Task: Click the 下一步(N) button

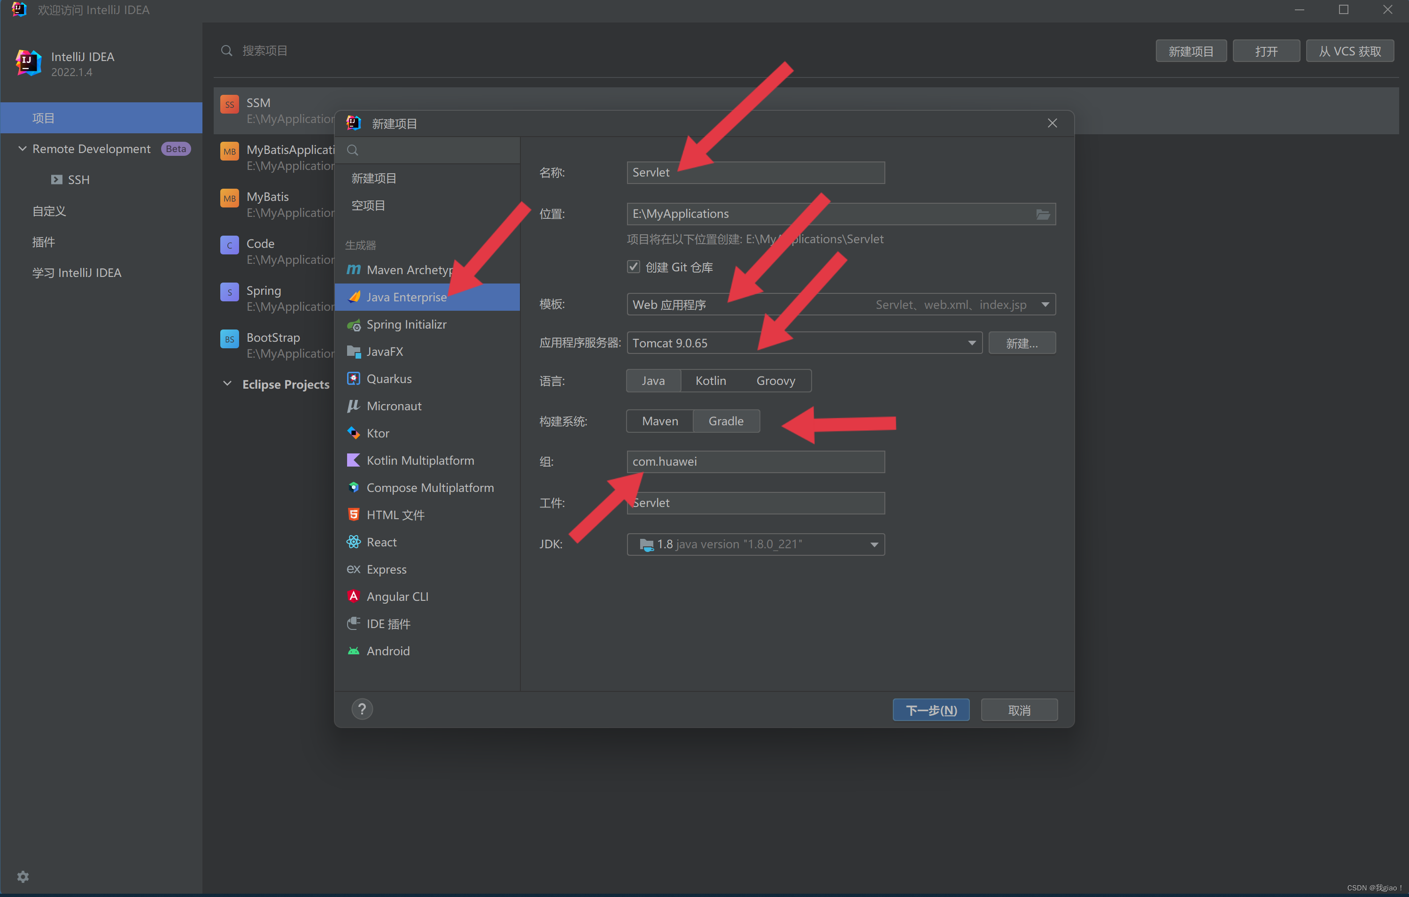Action: pos(931,710)
